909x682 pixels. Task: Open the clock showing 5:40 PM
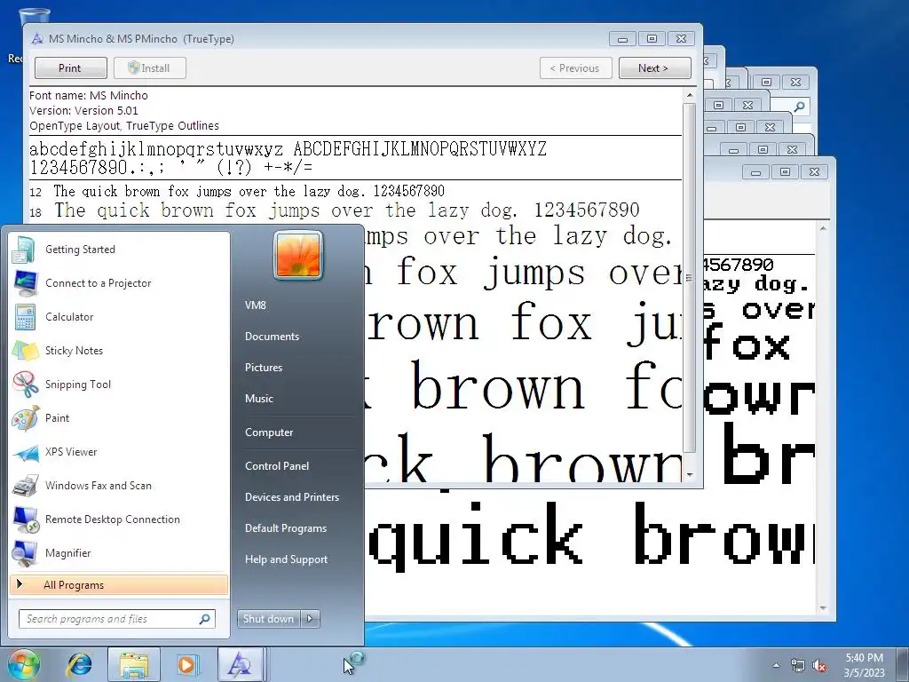(x=864, y=665)
